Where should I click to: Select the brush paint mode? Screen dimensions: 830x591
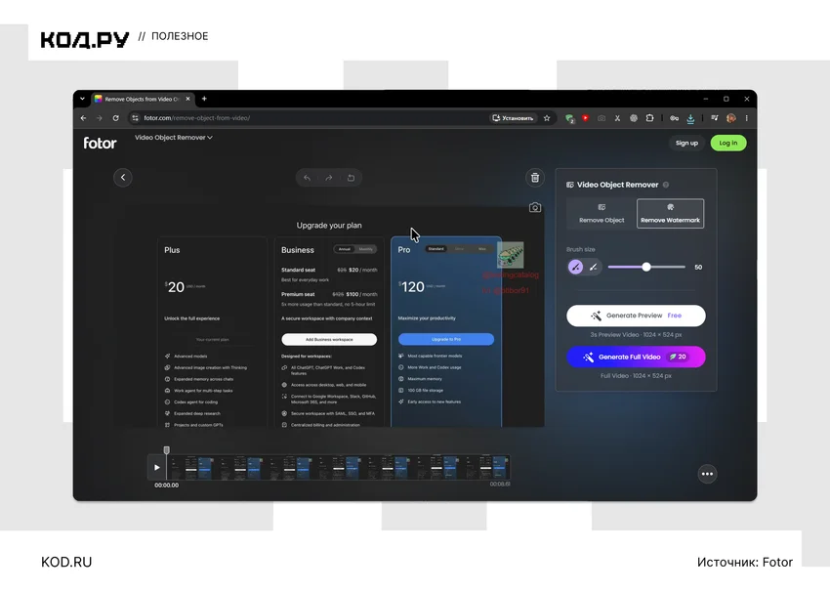pos(575,267)
